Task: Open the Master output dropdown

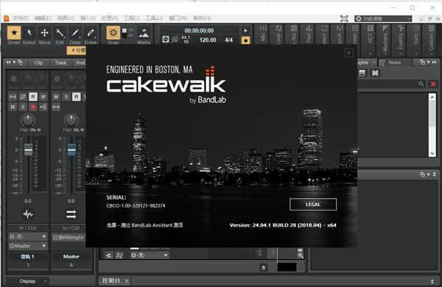Action: (x=27, y=246)
